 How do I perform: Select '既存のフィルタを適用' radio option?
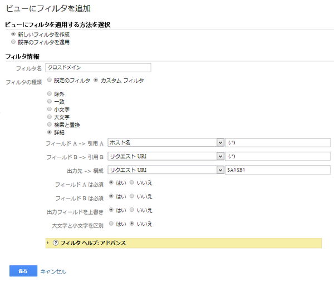click(x=13, y=42)
